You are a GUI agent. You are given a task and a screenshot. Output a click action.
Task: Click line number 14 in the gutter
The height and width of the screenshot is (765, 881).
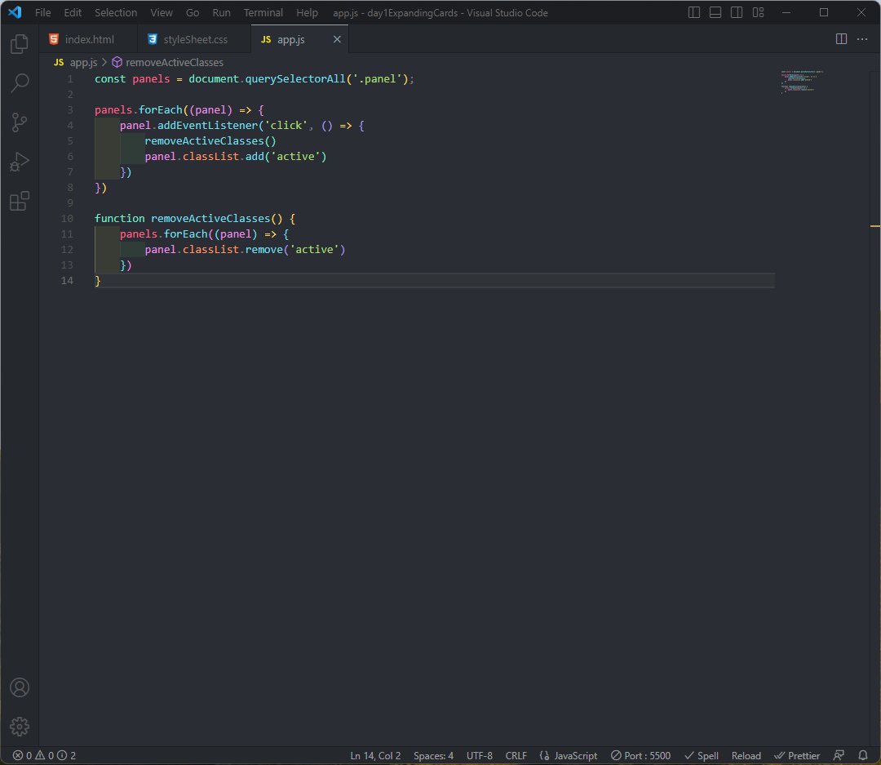tap(67, 280)
